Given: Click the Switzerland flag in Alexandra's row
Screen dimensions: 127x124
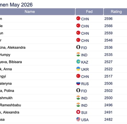Looking at the screenshot, I should click(x=78, y=112).
